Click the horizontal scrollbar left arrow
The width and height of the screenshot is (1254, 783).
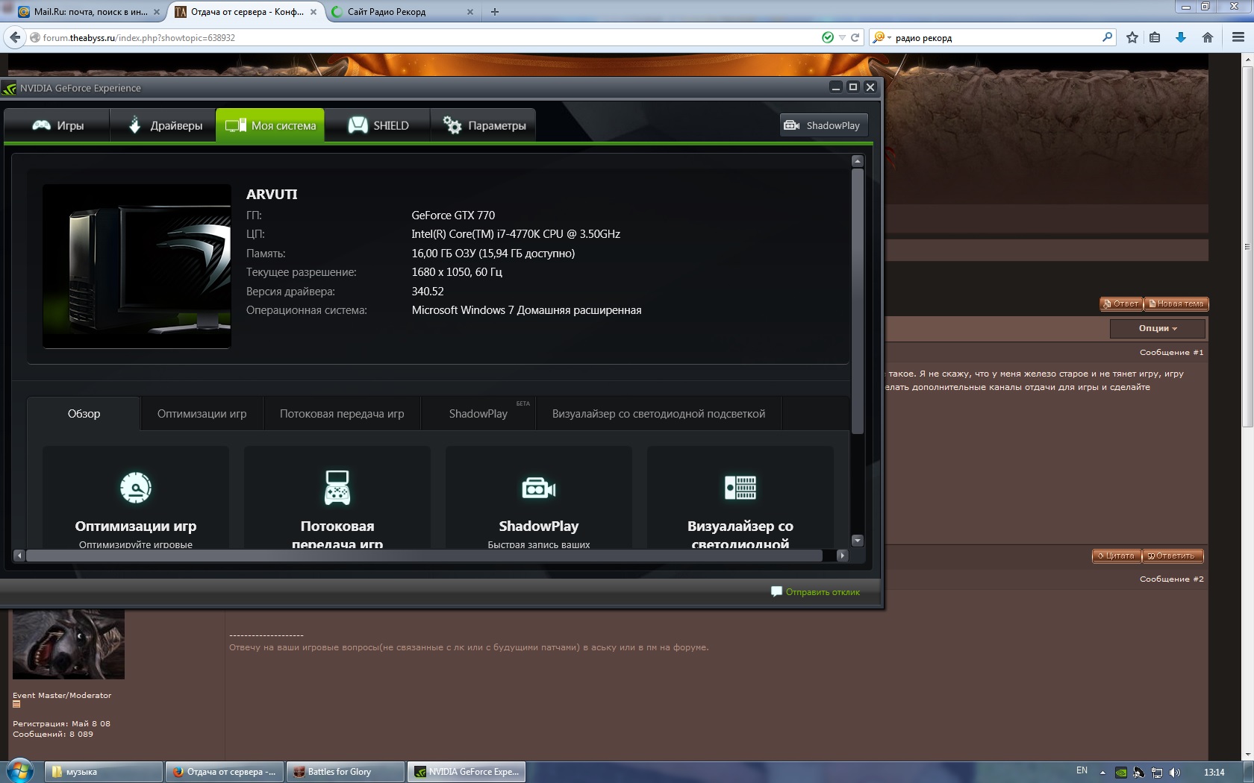19,556
